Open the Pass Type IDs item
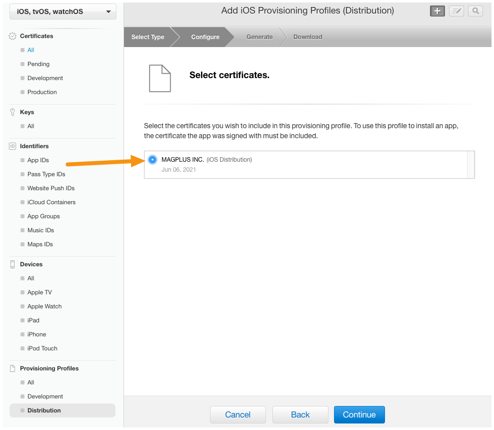This screenshot has height=430, width=494. [46, 174]
